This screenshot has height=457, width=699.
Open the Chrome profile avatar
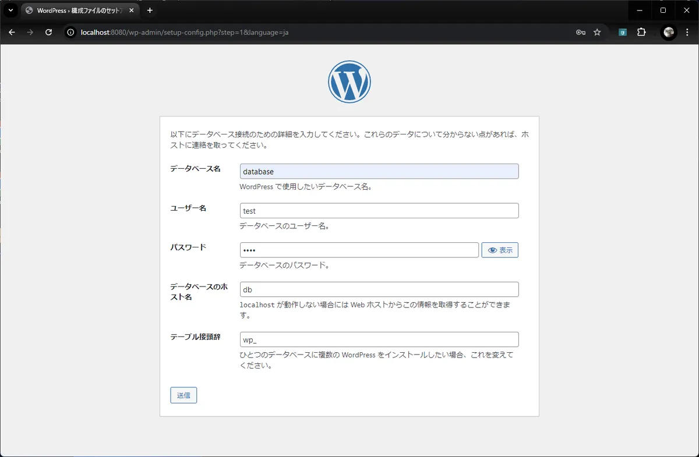[669, 33]
